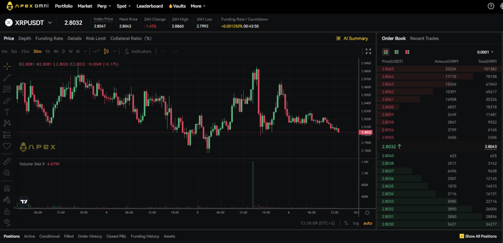The image size is (503, 243).
Task: Redo the chart action
Action: click(x=175, y=51)
